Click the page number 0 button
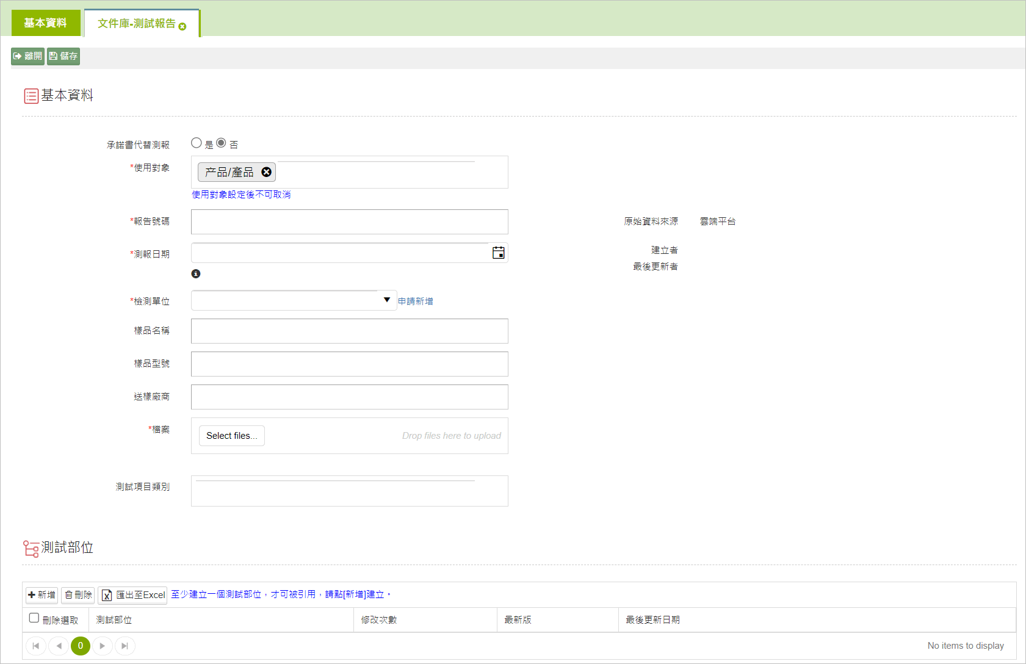 [81, 646]
